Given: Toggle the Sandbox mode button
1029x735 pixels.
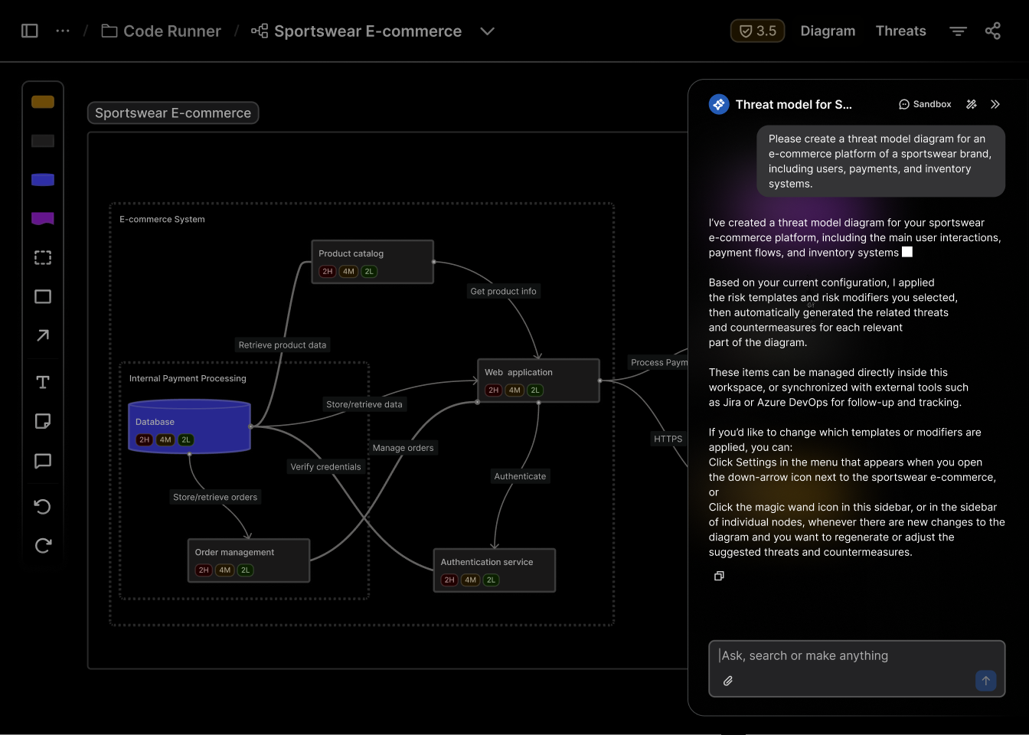Looking at the screenshot, I should pyautogui.click(x=925, y=104).
